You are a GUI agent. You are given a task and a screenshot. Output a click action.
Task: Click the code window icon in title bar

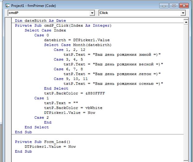[7, 6]
